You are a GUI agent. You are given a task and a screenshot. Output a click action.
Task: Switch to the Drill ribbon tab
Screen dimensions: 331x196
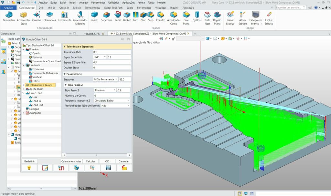(x=41, y=8)
